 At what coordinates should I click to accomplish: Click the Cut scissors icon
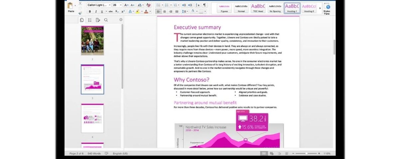point(80,3)
